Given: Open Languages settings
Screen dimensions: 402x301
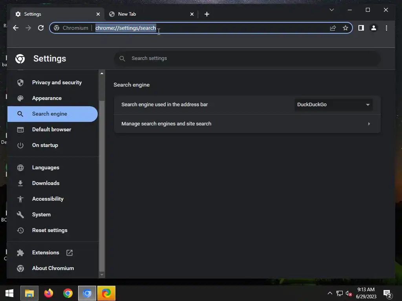Looking at the screenshot, I should 53,168.
